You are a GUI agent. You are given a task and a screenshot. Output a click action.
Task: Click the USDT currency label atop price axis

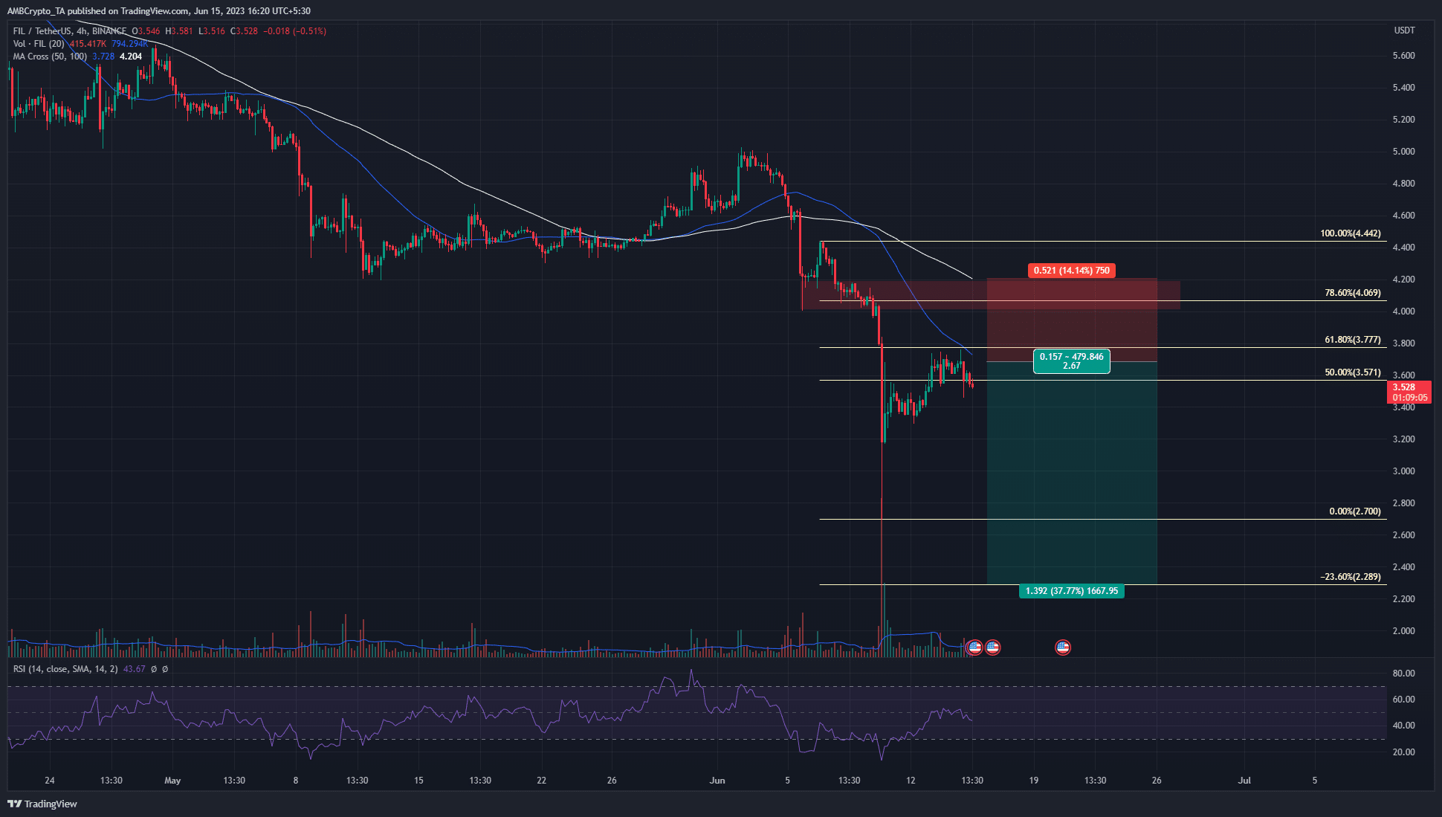click(x=1404, y=30)
